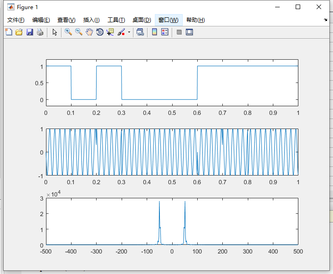Viewport: 333px width, 274px height.
Task: Click the 0.5 y-axis label on top plot
Action: (39, 83)
